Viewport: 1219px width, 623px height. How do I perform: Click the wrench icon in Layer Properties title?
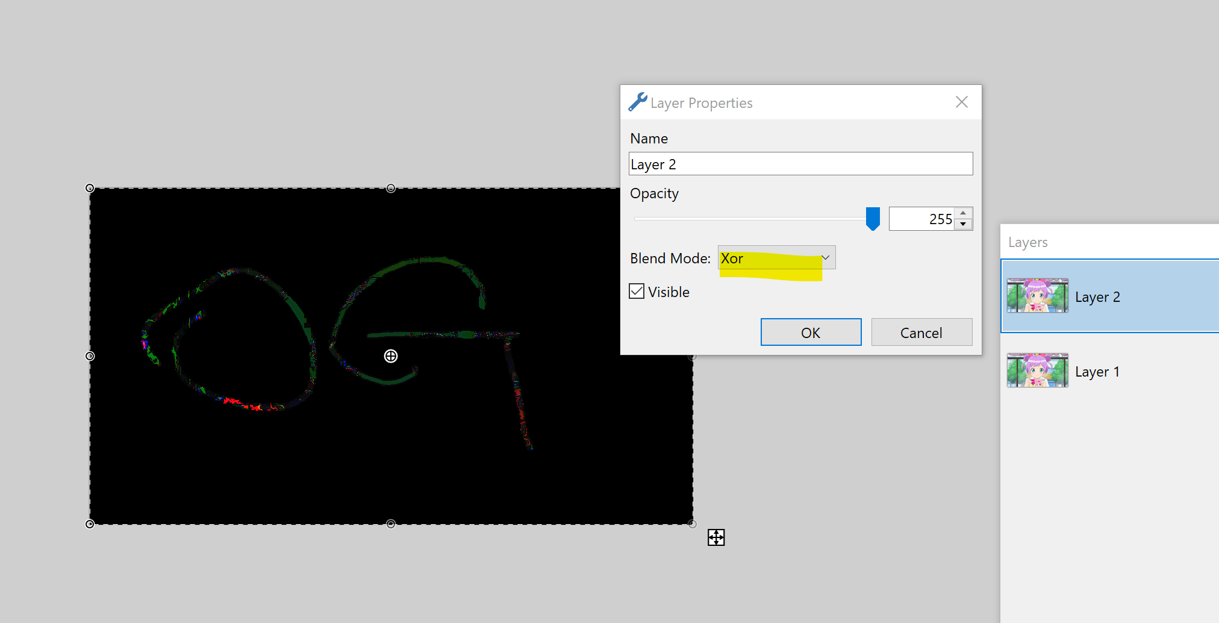[x=638, y=102]
